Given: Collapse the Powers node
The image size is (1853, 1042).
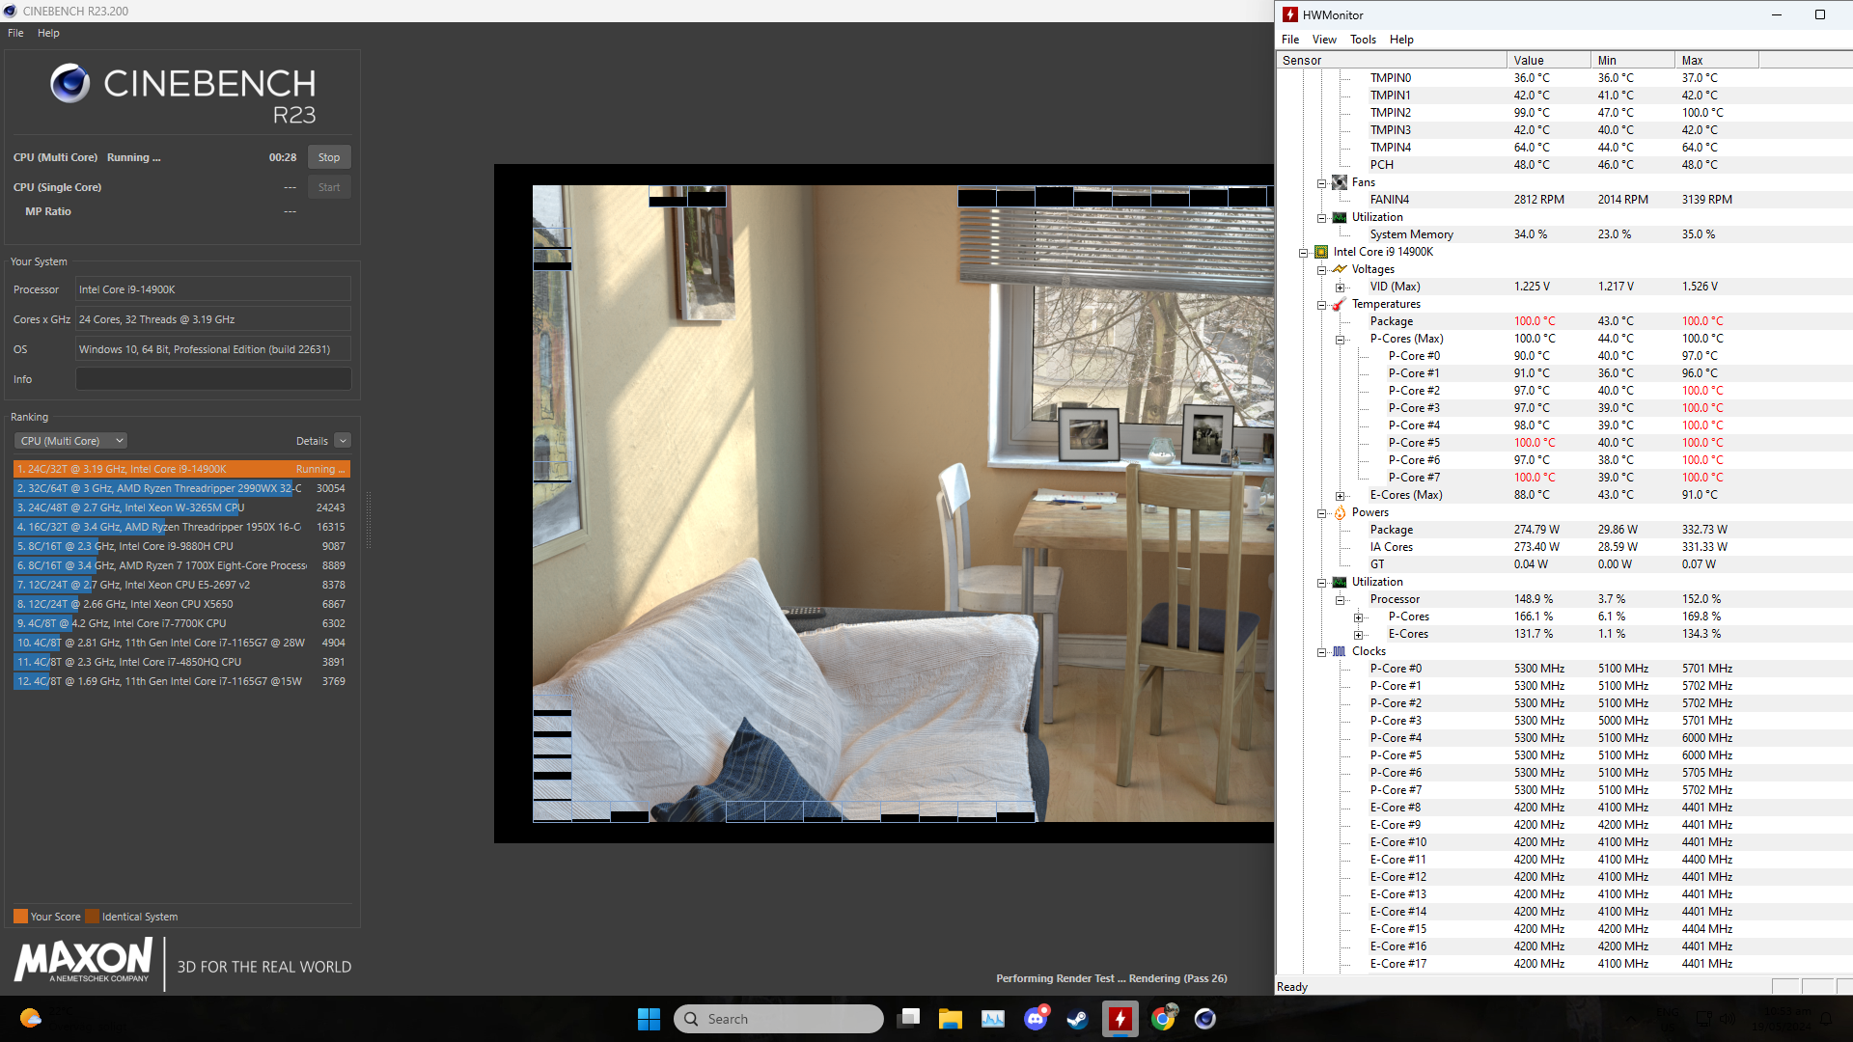Looking at the screenshot, I should tap(1321, 513).
